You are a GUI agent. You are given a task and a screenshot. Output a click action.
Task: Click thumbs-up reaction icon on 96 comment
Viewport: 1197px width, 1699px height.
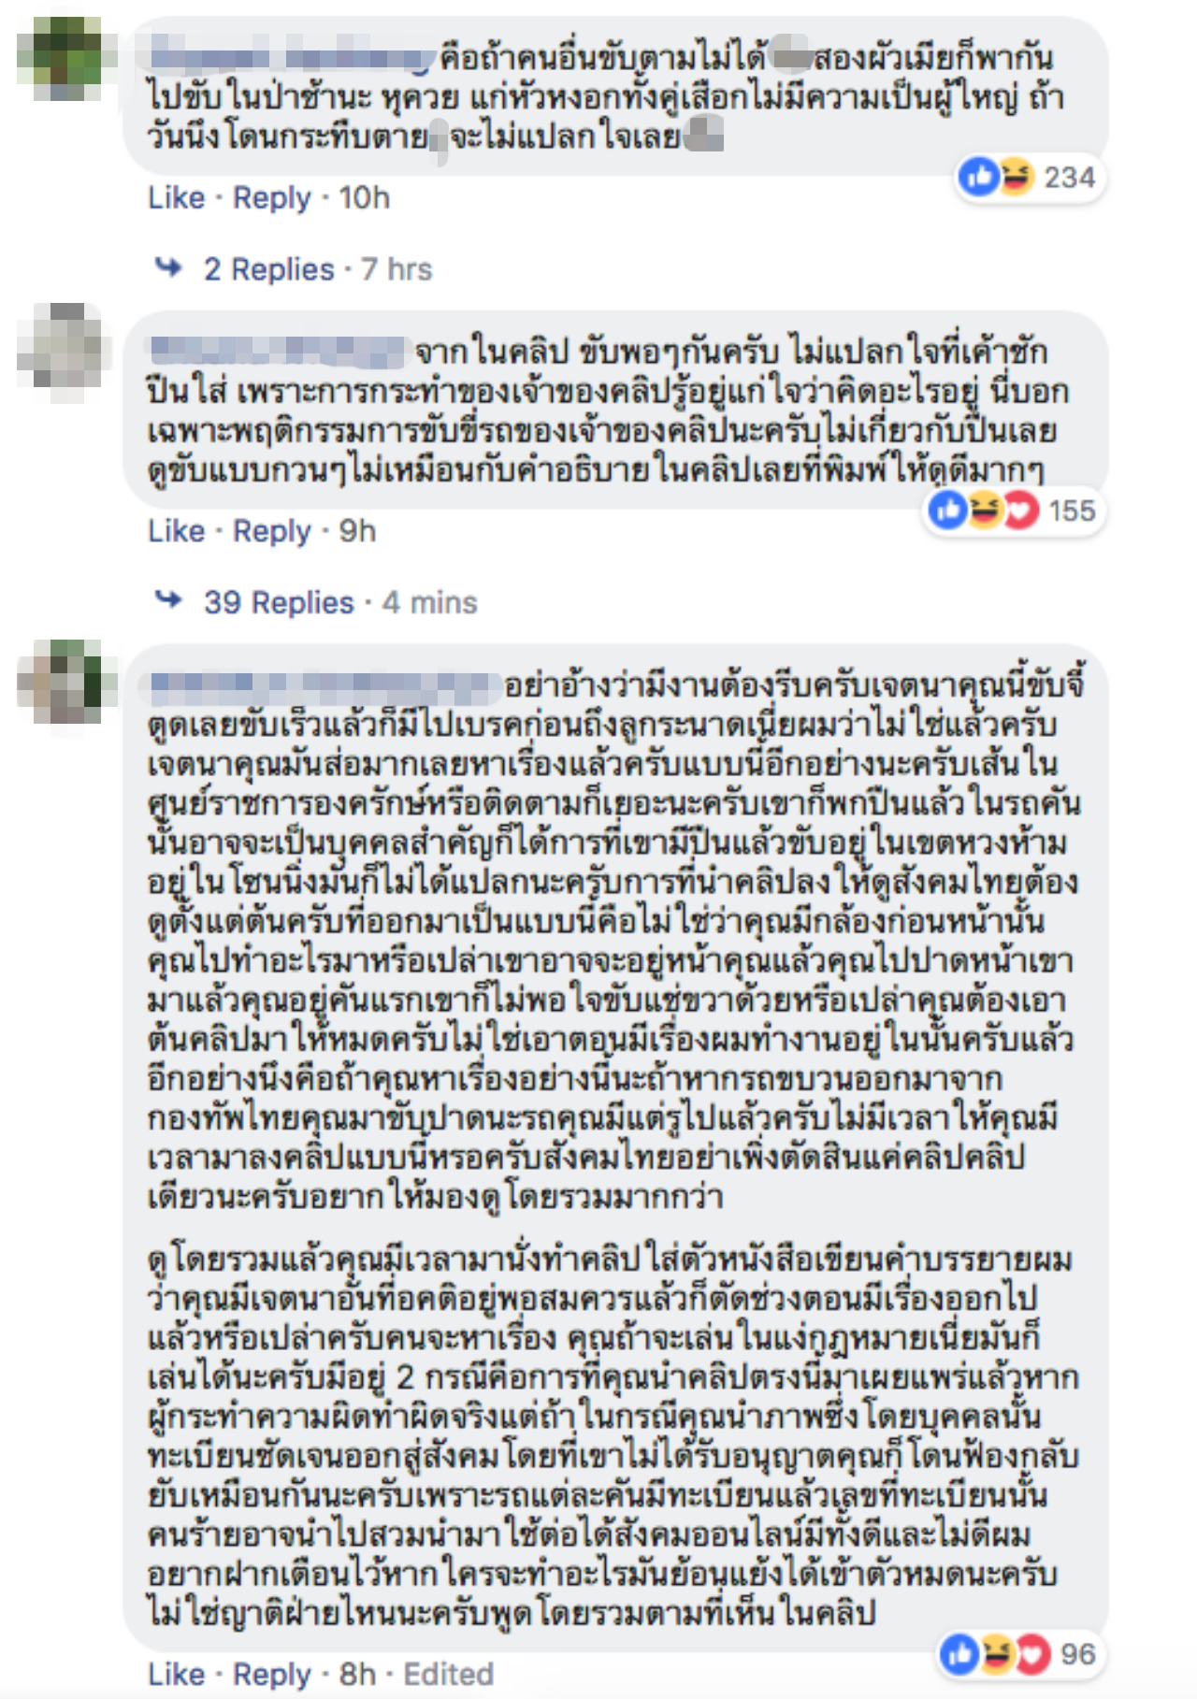pyautogui.click(x=959, y=1654)
